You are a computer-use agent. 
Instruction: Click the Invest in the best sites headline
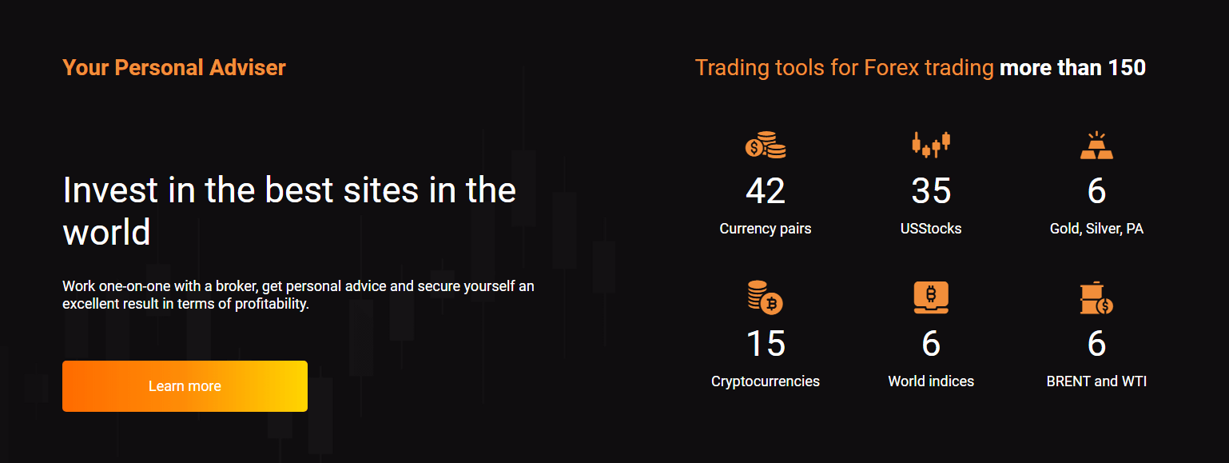[x=289, y=210]
